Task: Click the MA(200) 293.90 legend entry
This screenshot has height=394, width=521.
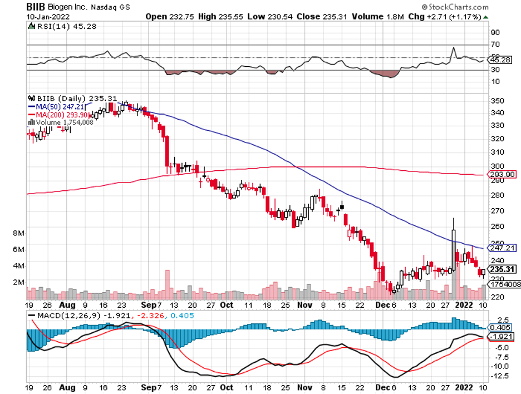Action: (x=58, y=115)
